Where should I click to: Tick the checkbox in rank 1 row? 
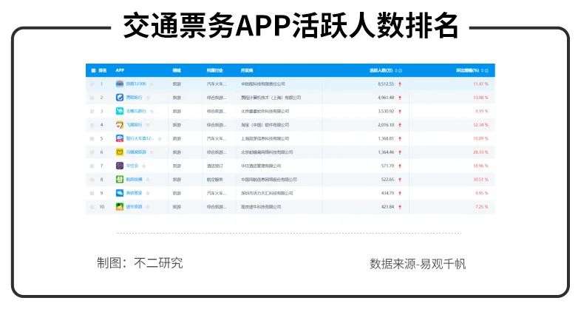92,84
